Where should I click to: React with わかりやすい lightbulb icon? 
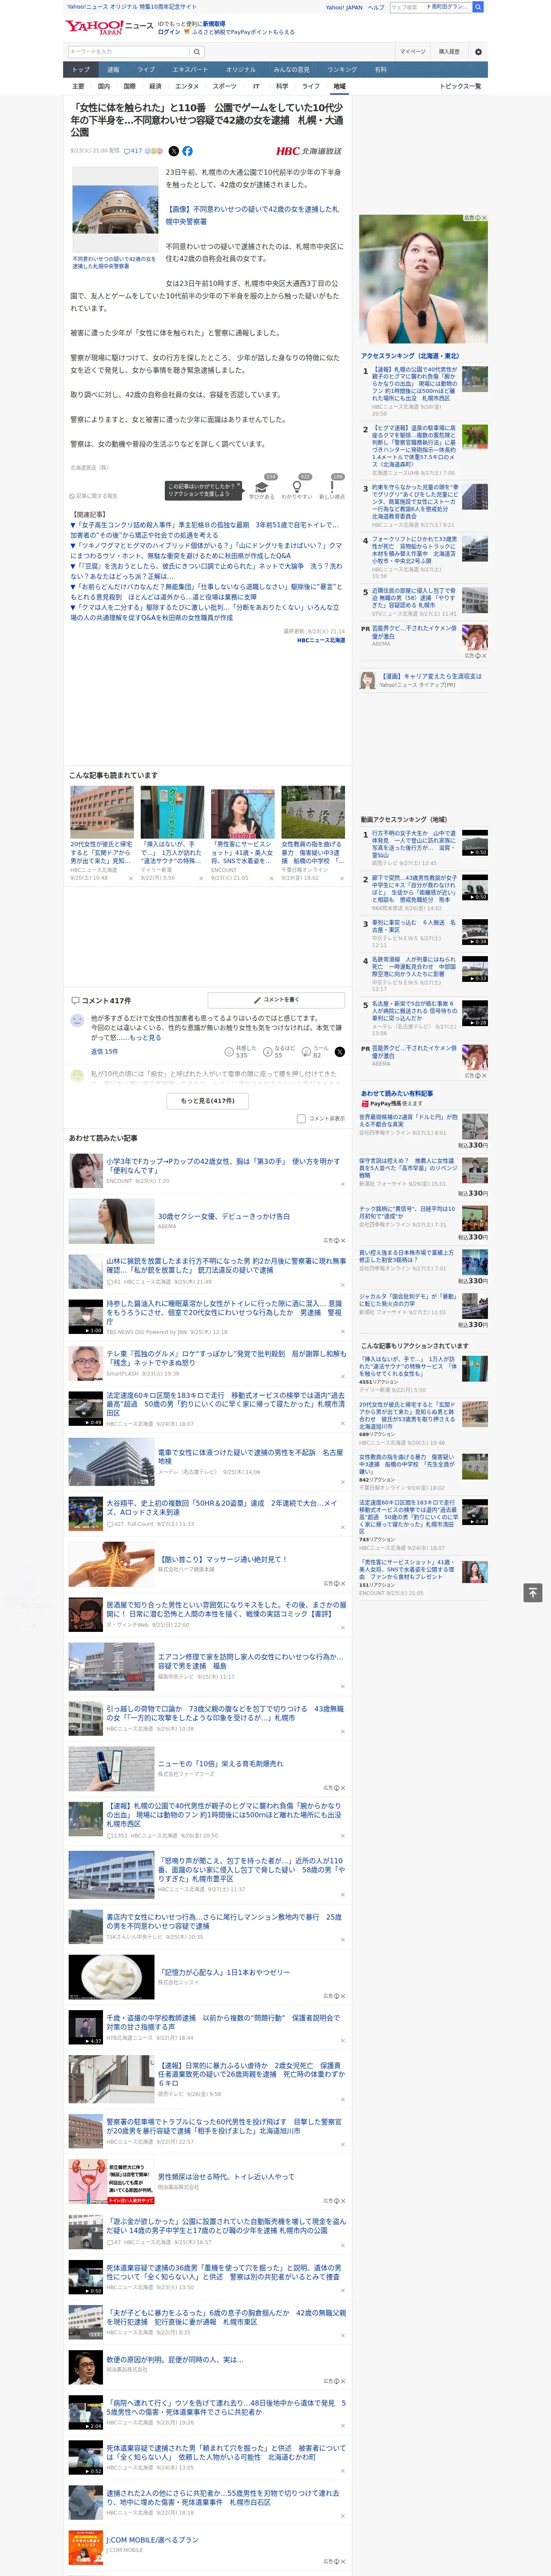[297, 486]
